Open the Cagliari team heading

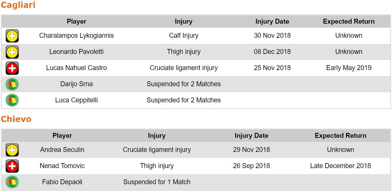(18, 5)
